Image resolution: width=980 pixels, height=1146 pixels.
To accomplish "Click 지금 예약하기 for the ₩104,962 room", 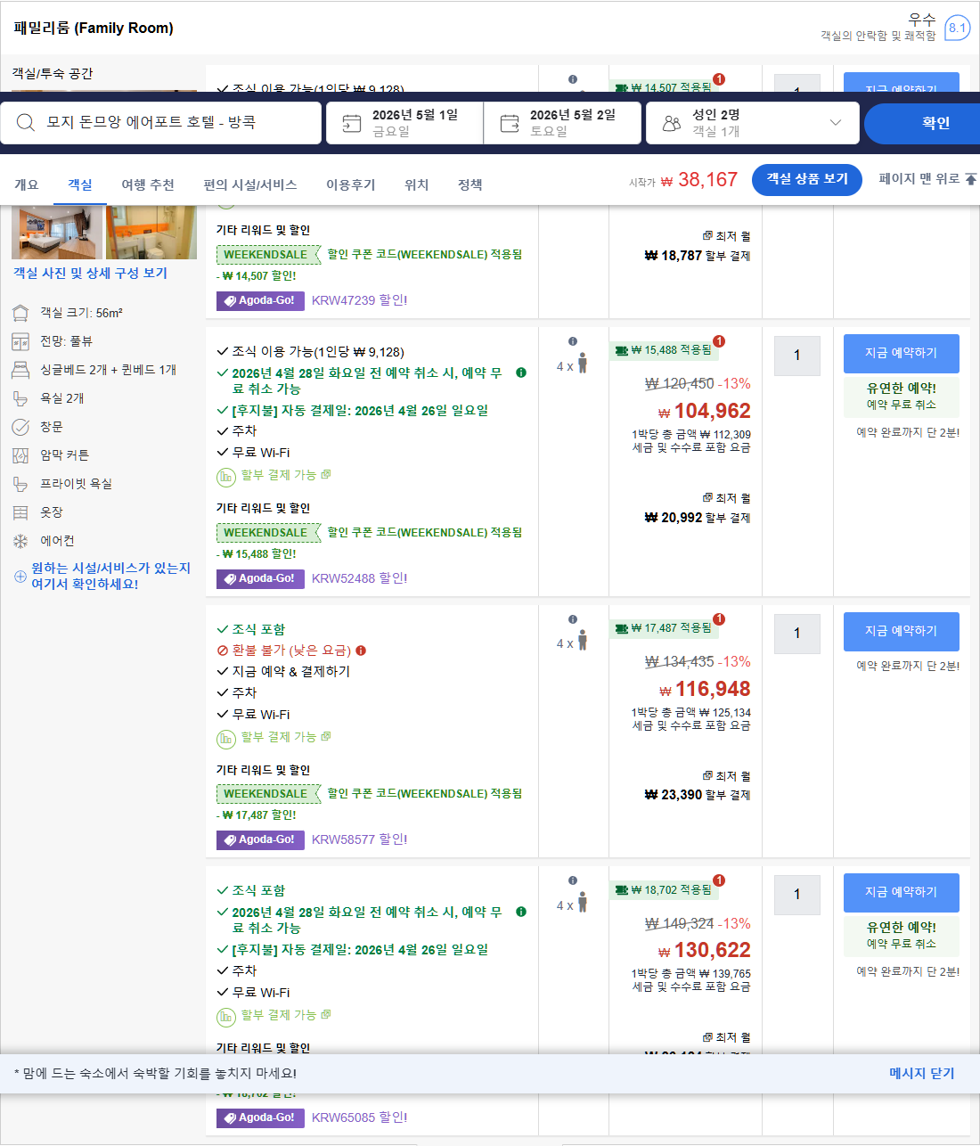I will tap(901, 354).
